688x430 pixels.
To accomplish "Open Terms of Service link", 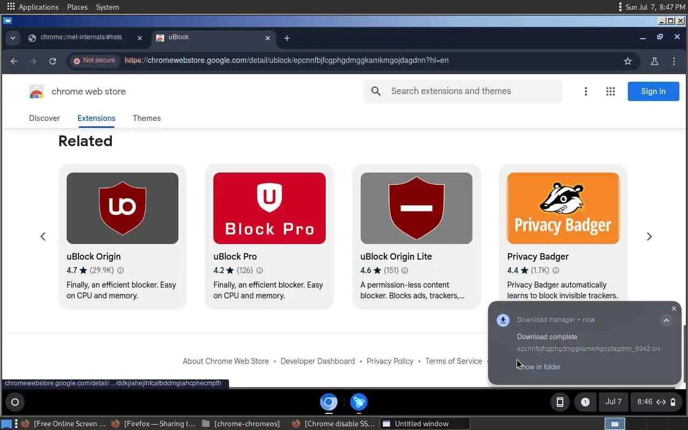I will (454, 361).
